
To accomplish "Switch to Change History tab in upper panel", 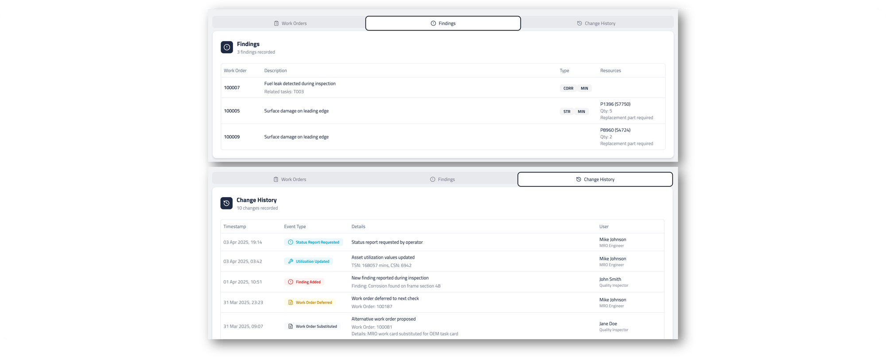I will click(x=596, y=23).
